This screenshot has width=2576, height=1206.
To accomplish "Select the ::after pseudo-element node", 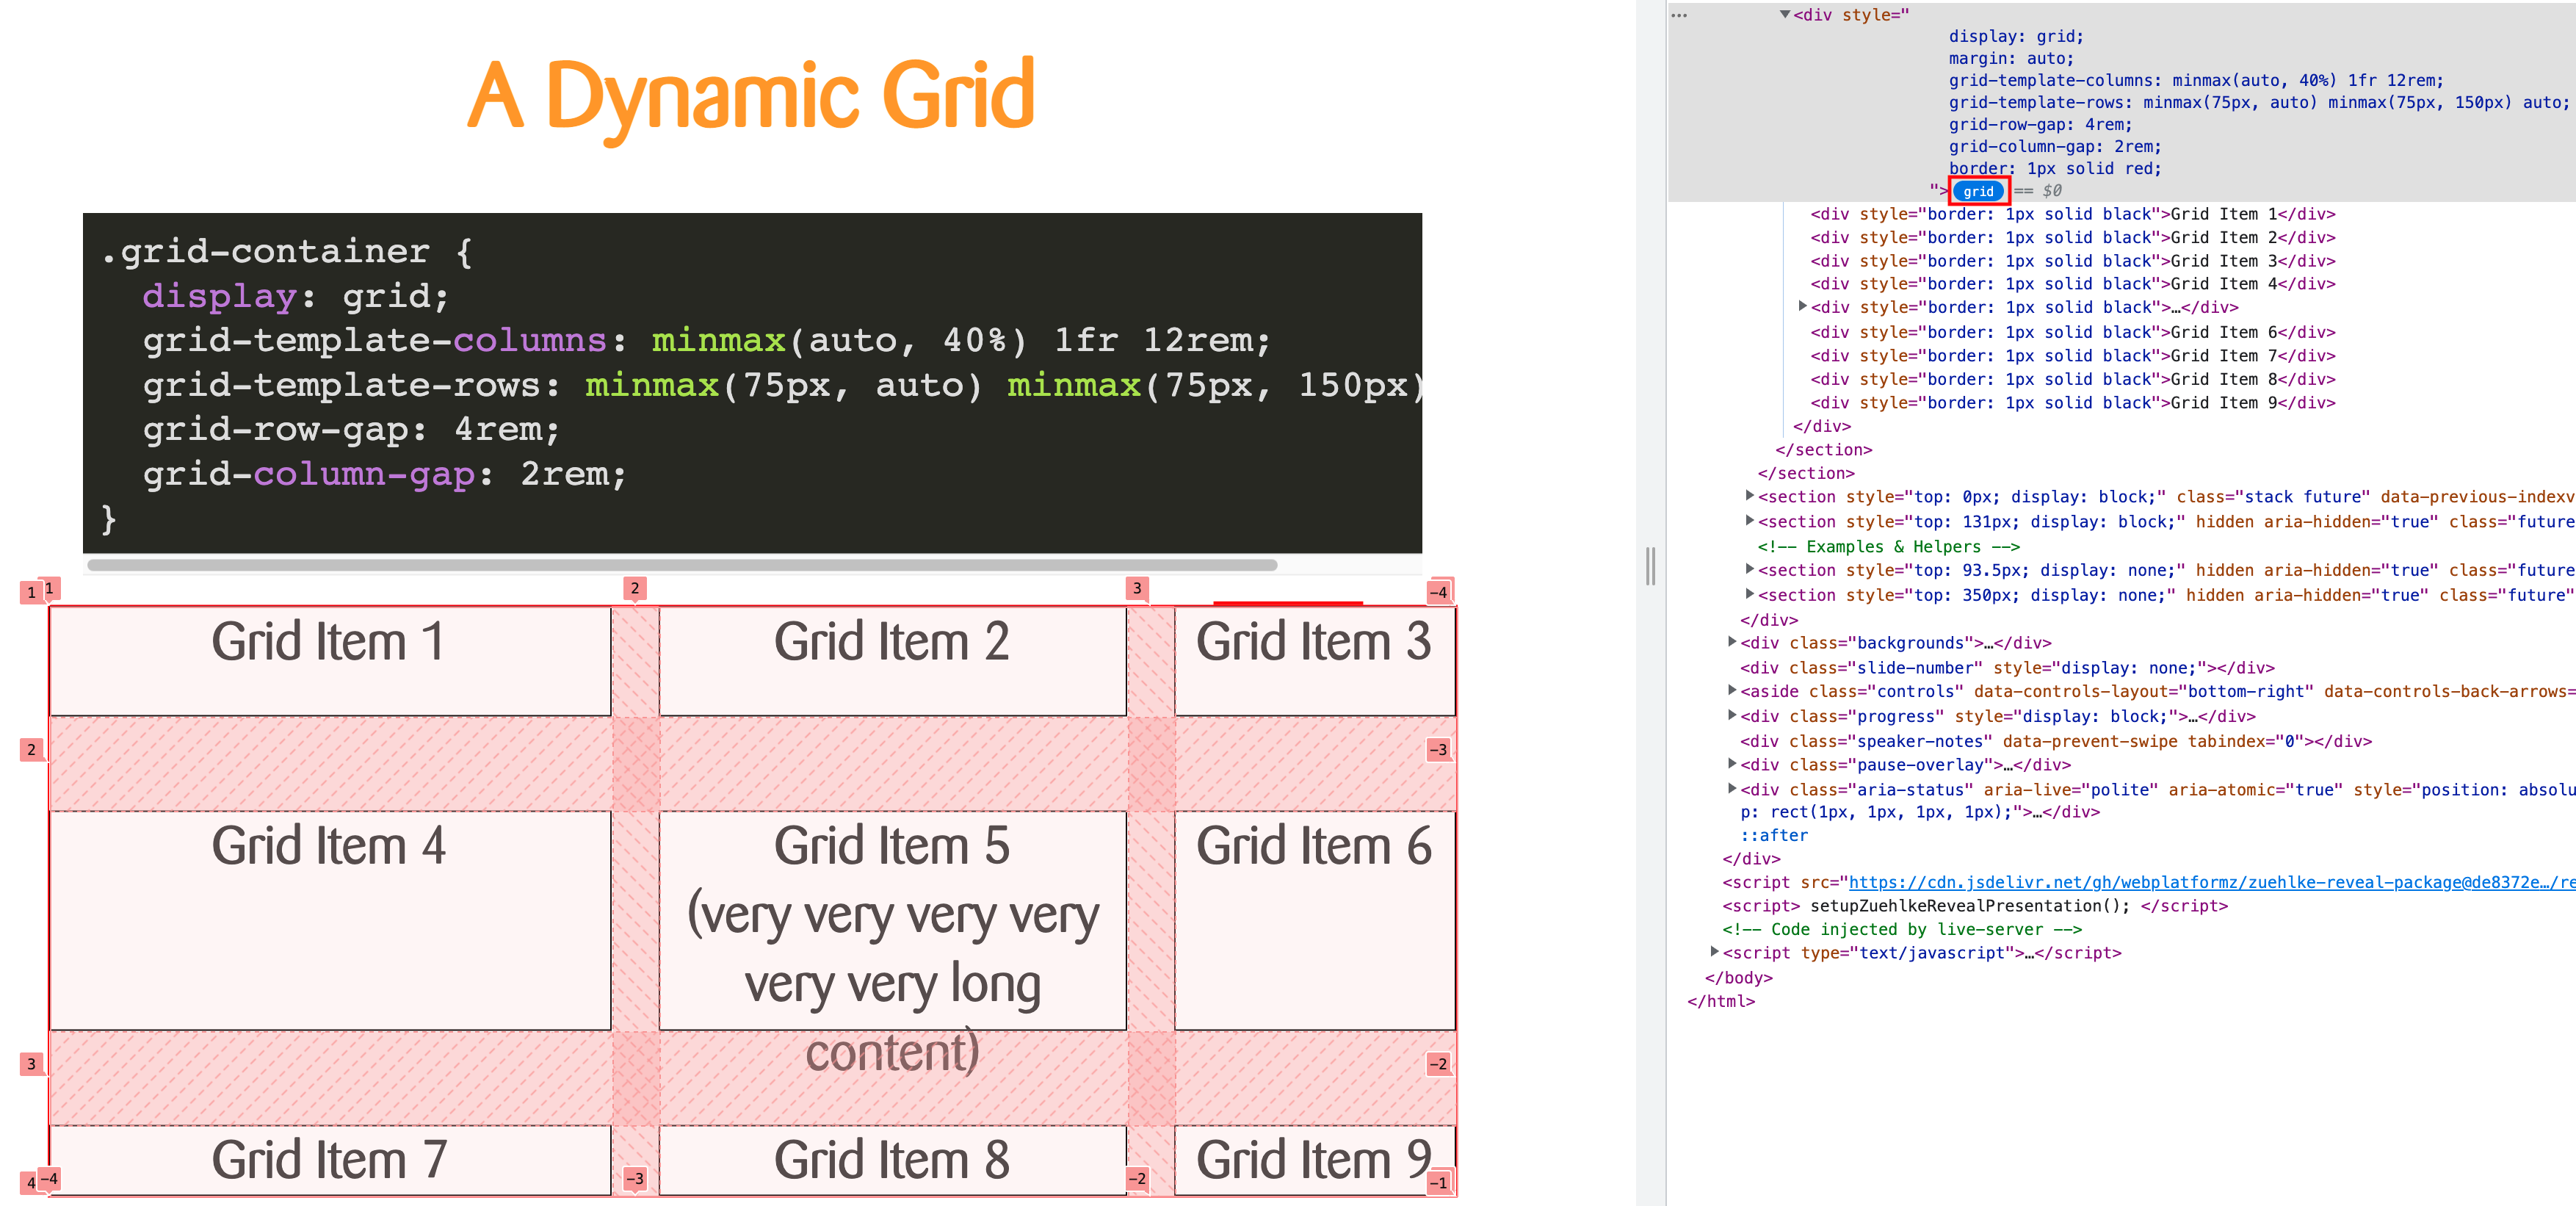I will coord(1774,835).
